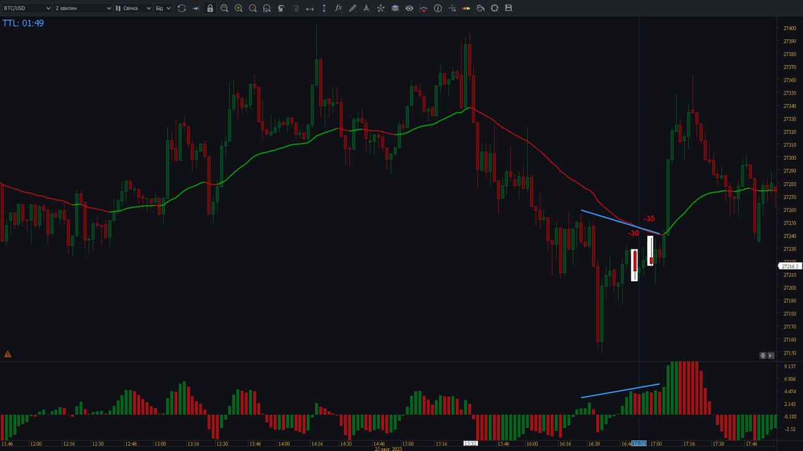The height and width of the screenshot is (451, 803).
Task: Click the star-shaped pattern tool icon
Action: (x=381, y=8)
